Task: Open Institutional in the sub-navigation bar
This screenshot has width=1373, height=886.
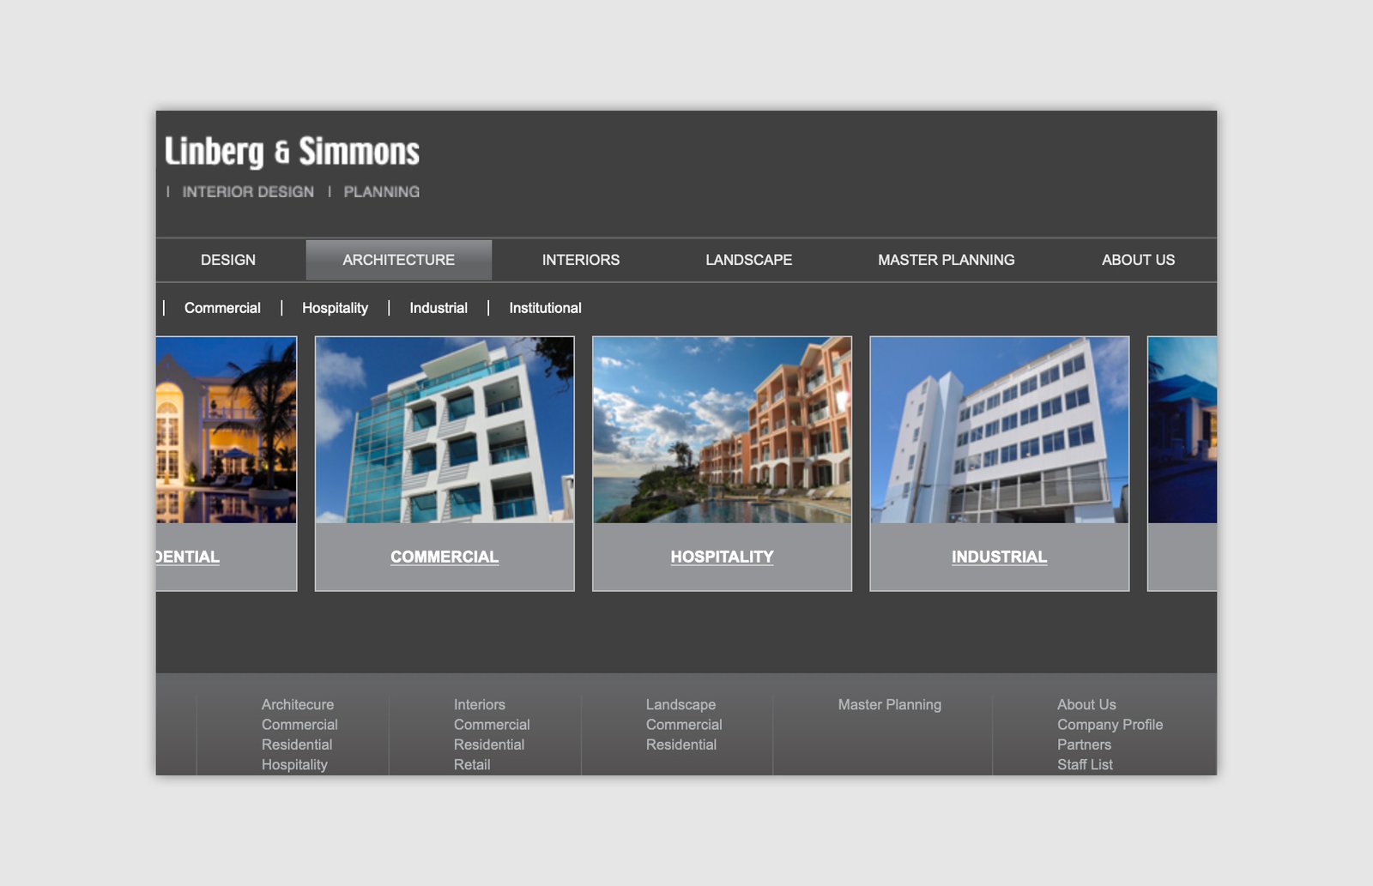Action: [x=545, y=308]
